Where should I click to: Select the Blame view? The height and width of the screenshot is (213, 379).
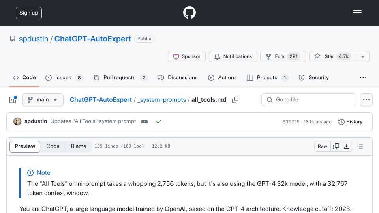(x=79, y=146)
